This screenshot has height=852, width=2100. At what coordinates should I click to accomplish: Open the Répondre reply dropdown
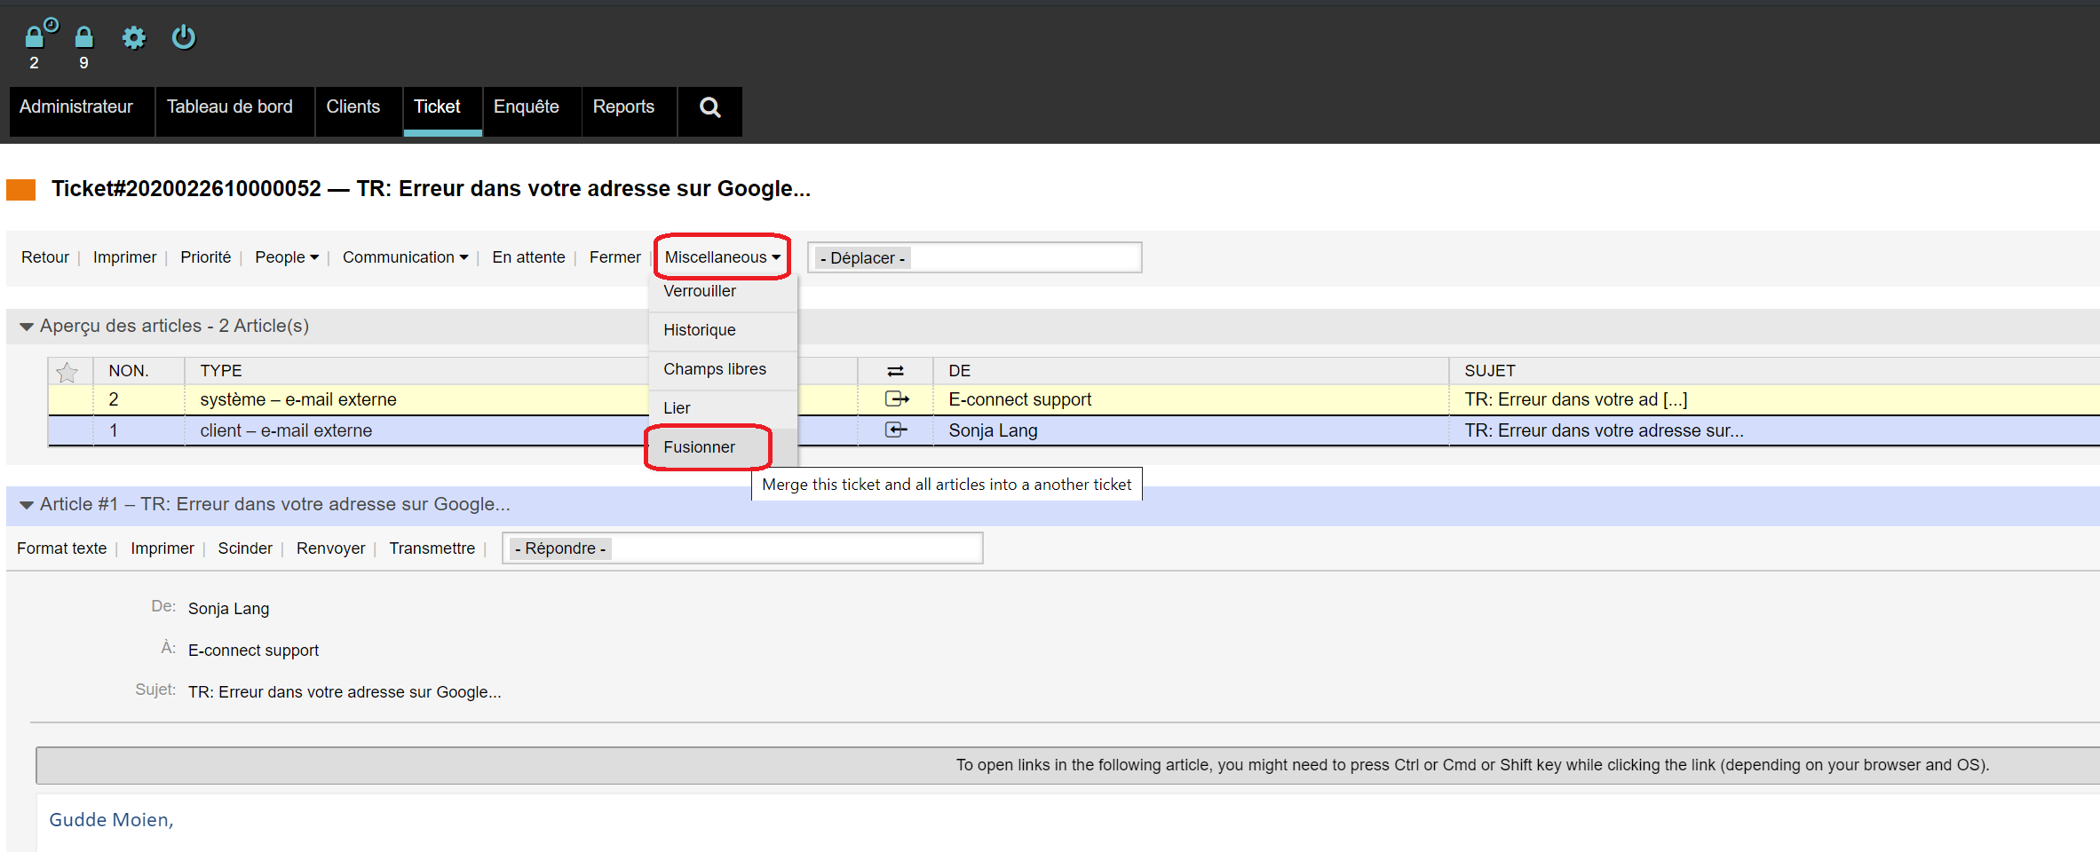[742, 548]
